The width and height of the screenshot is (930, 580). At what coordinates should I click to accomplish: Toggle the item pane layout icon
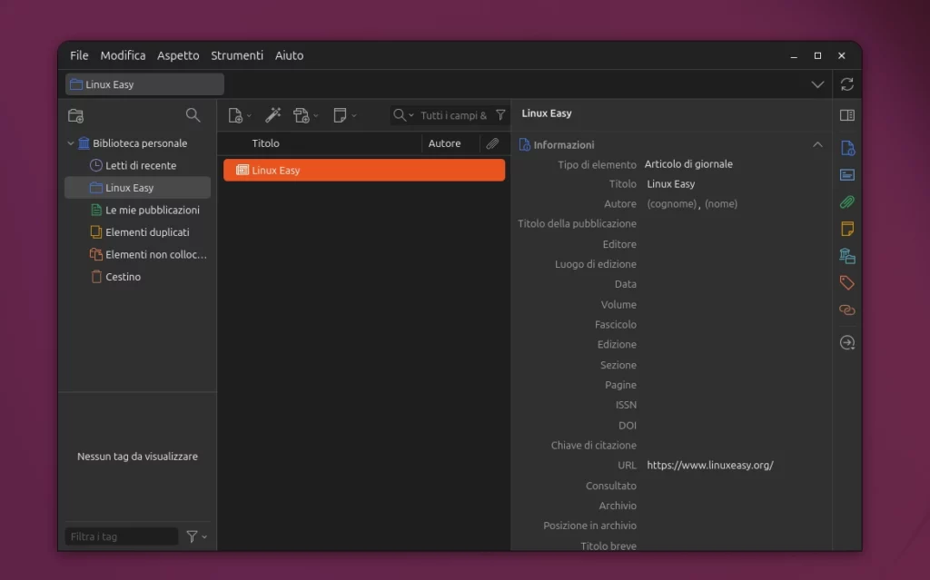coord(847,115)
